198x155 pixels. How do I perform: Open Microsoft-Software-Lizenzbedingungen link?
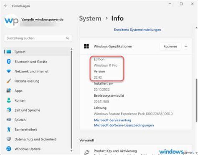(124, 125)
